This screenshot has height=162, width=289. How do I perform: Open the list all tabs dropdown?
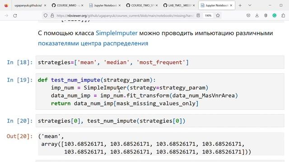[x=250, y=5]
